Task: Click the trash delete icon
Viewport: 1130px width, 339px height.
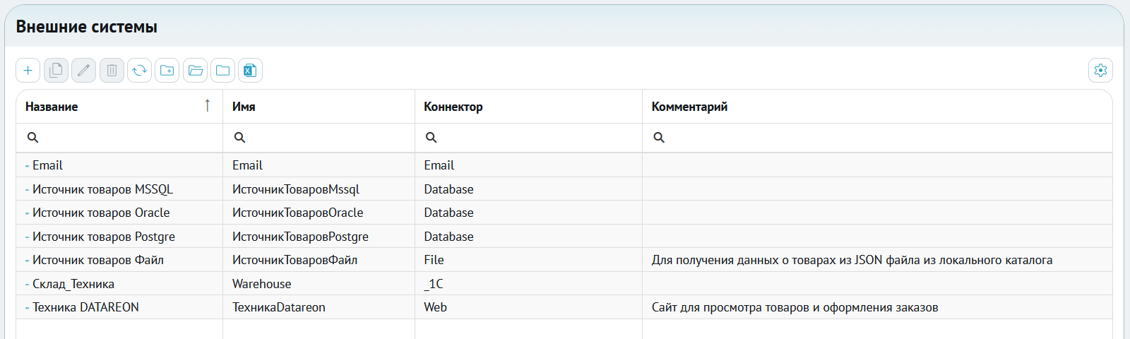Action: [x=112, y=70]
